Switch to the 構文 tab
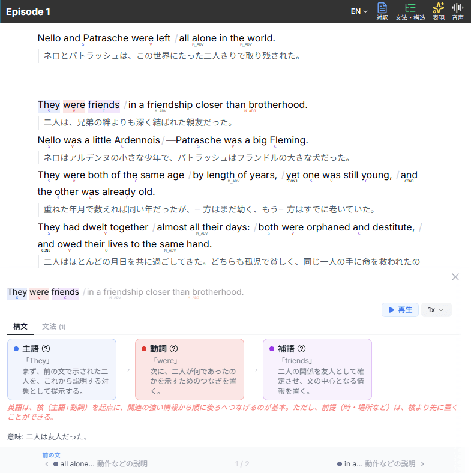This screenshot has height=473, width=471. 20,327
